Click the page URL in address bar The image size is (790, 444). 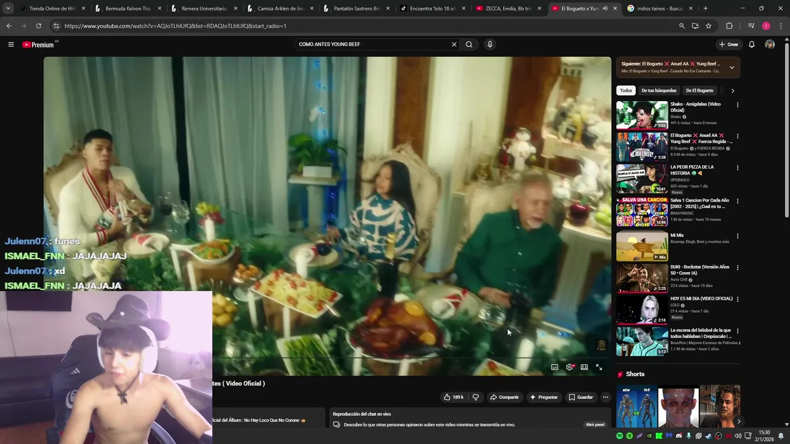(175, 26)
